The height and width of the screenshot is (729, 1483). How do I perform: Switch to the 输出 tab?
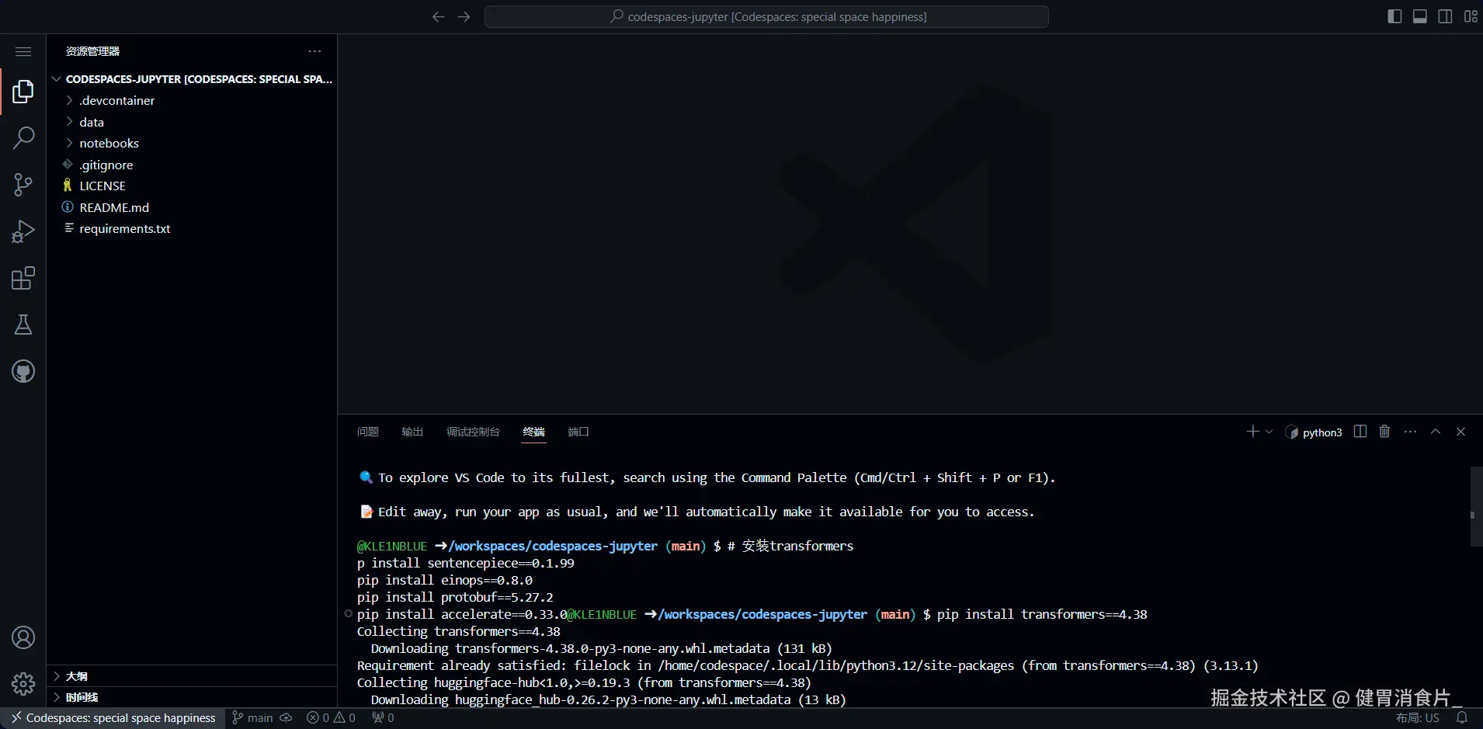coord(412,432)
